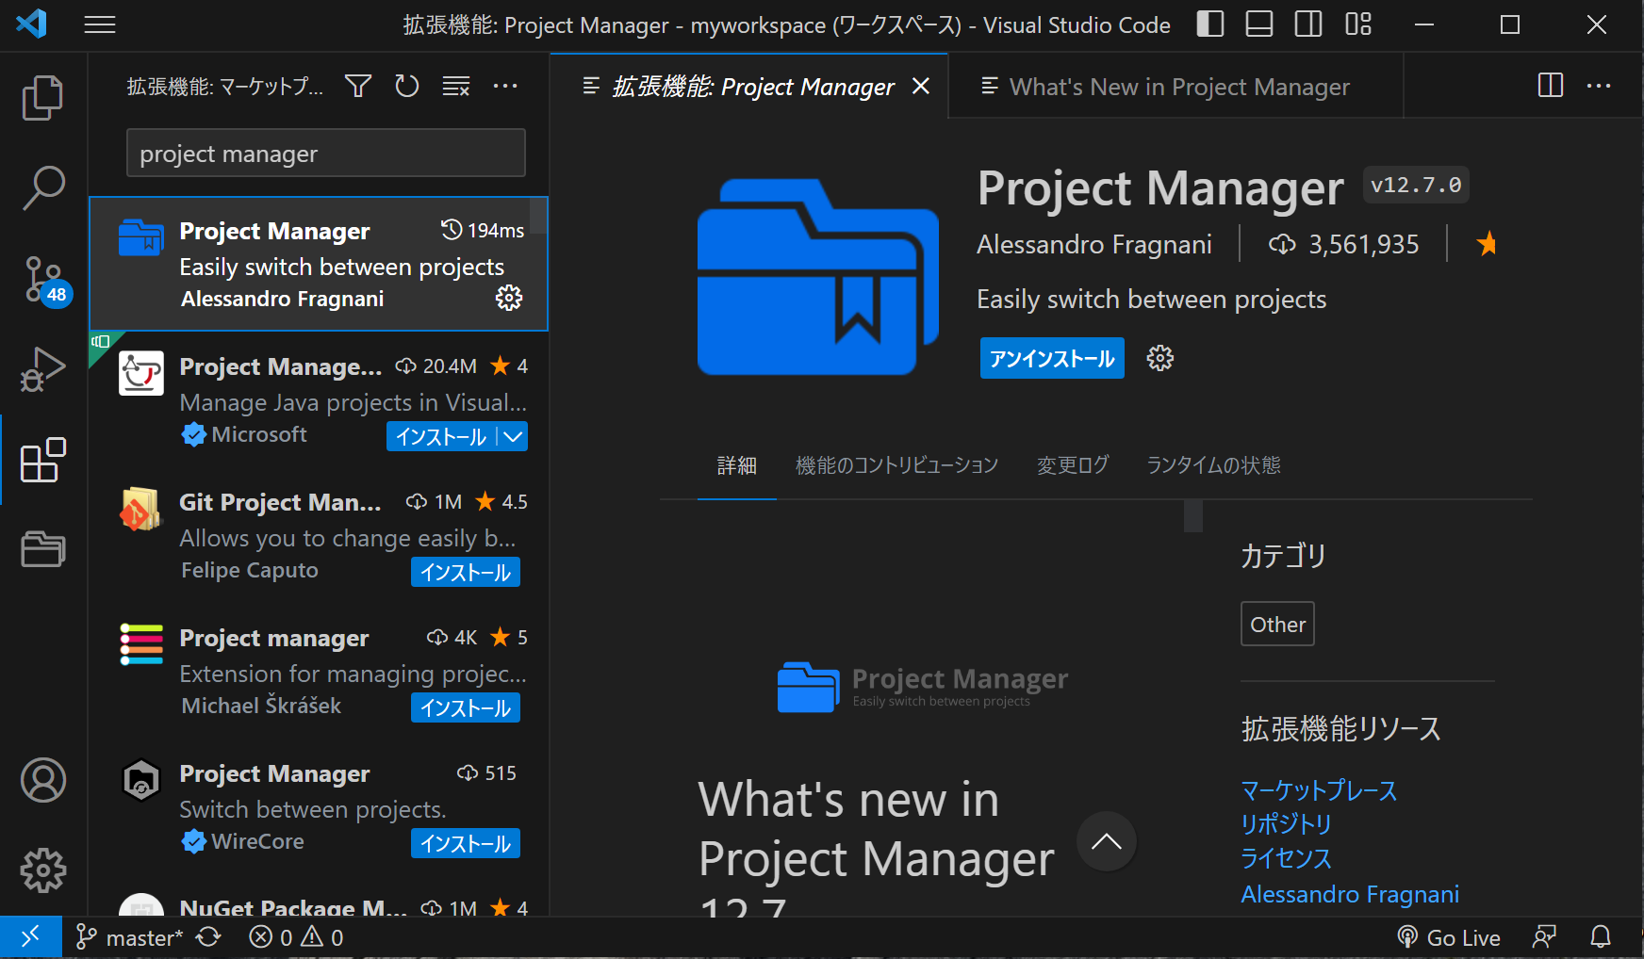Screen dimensions: 1644x959
Task: Click the Other category tag
Action: 1277,624
